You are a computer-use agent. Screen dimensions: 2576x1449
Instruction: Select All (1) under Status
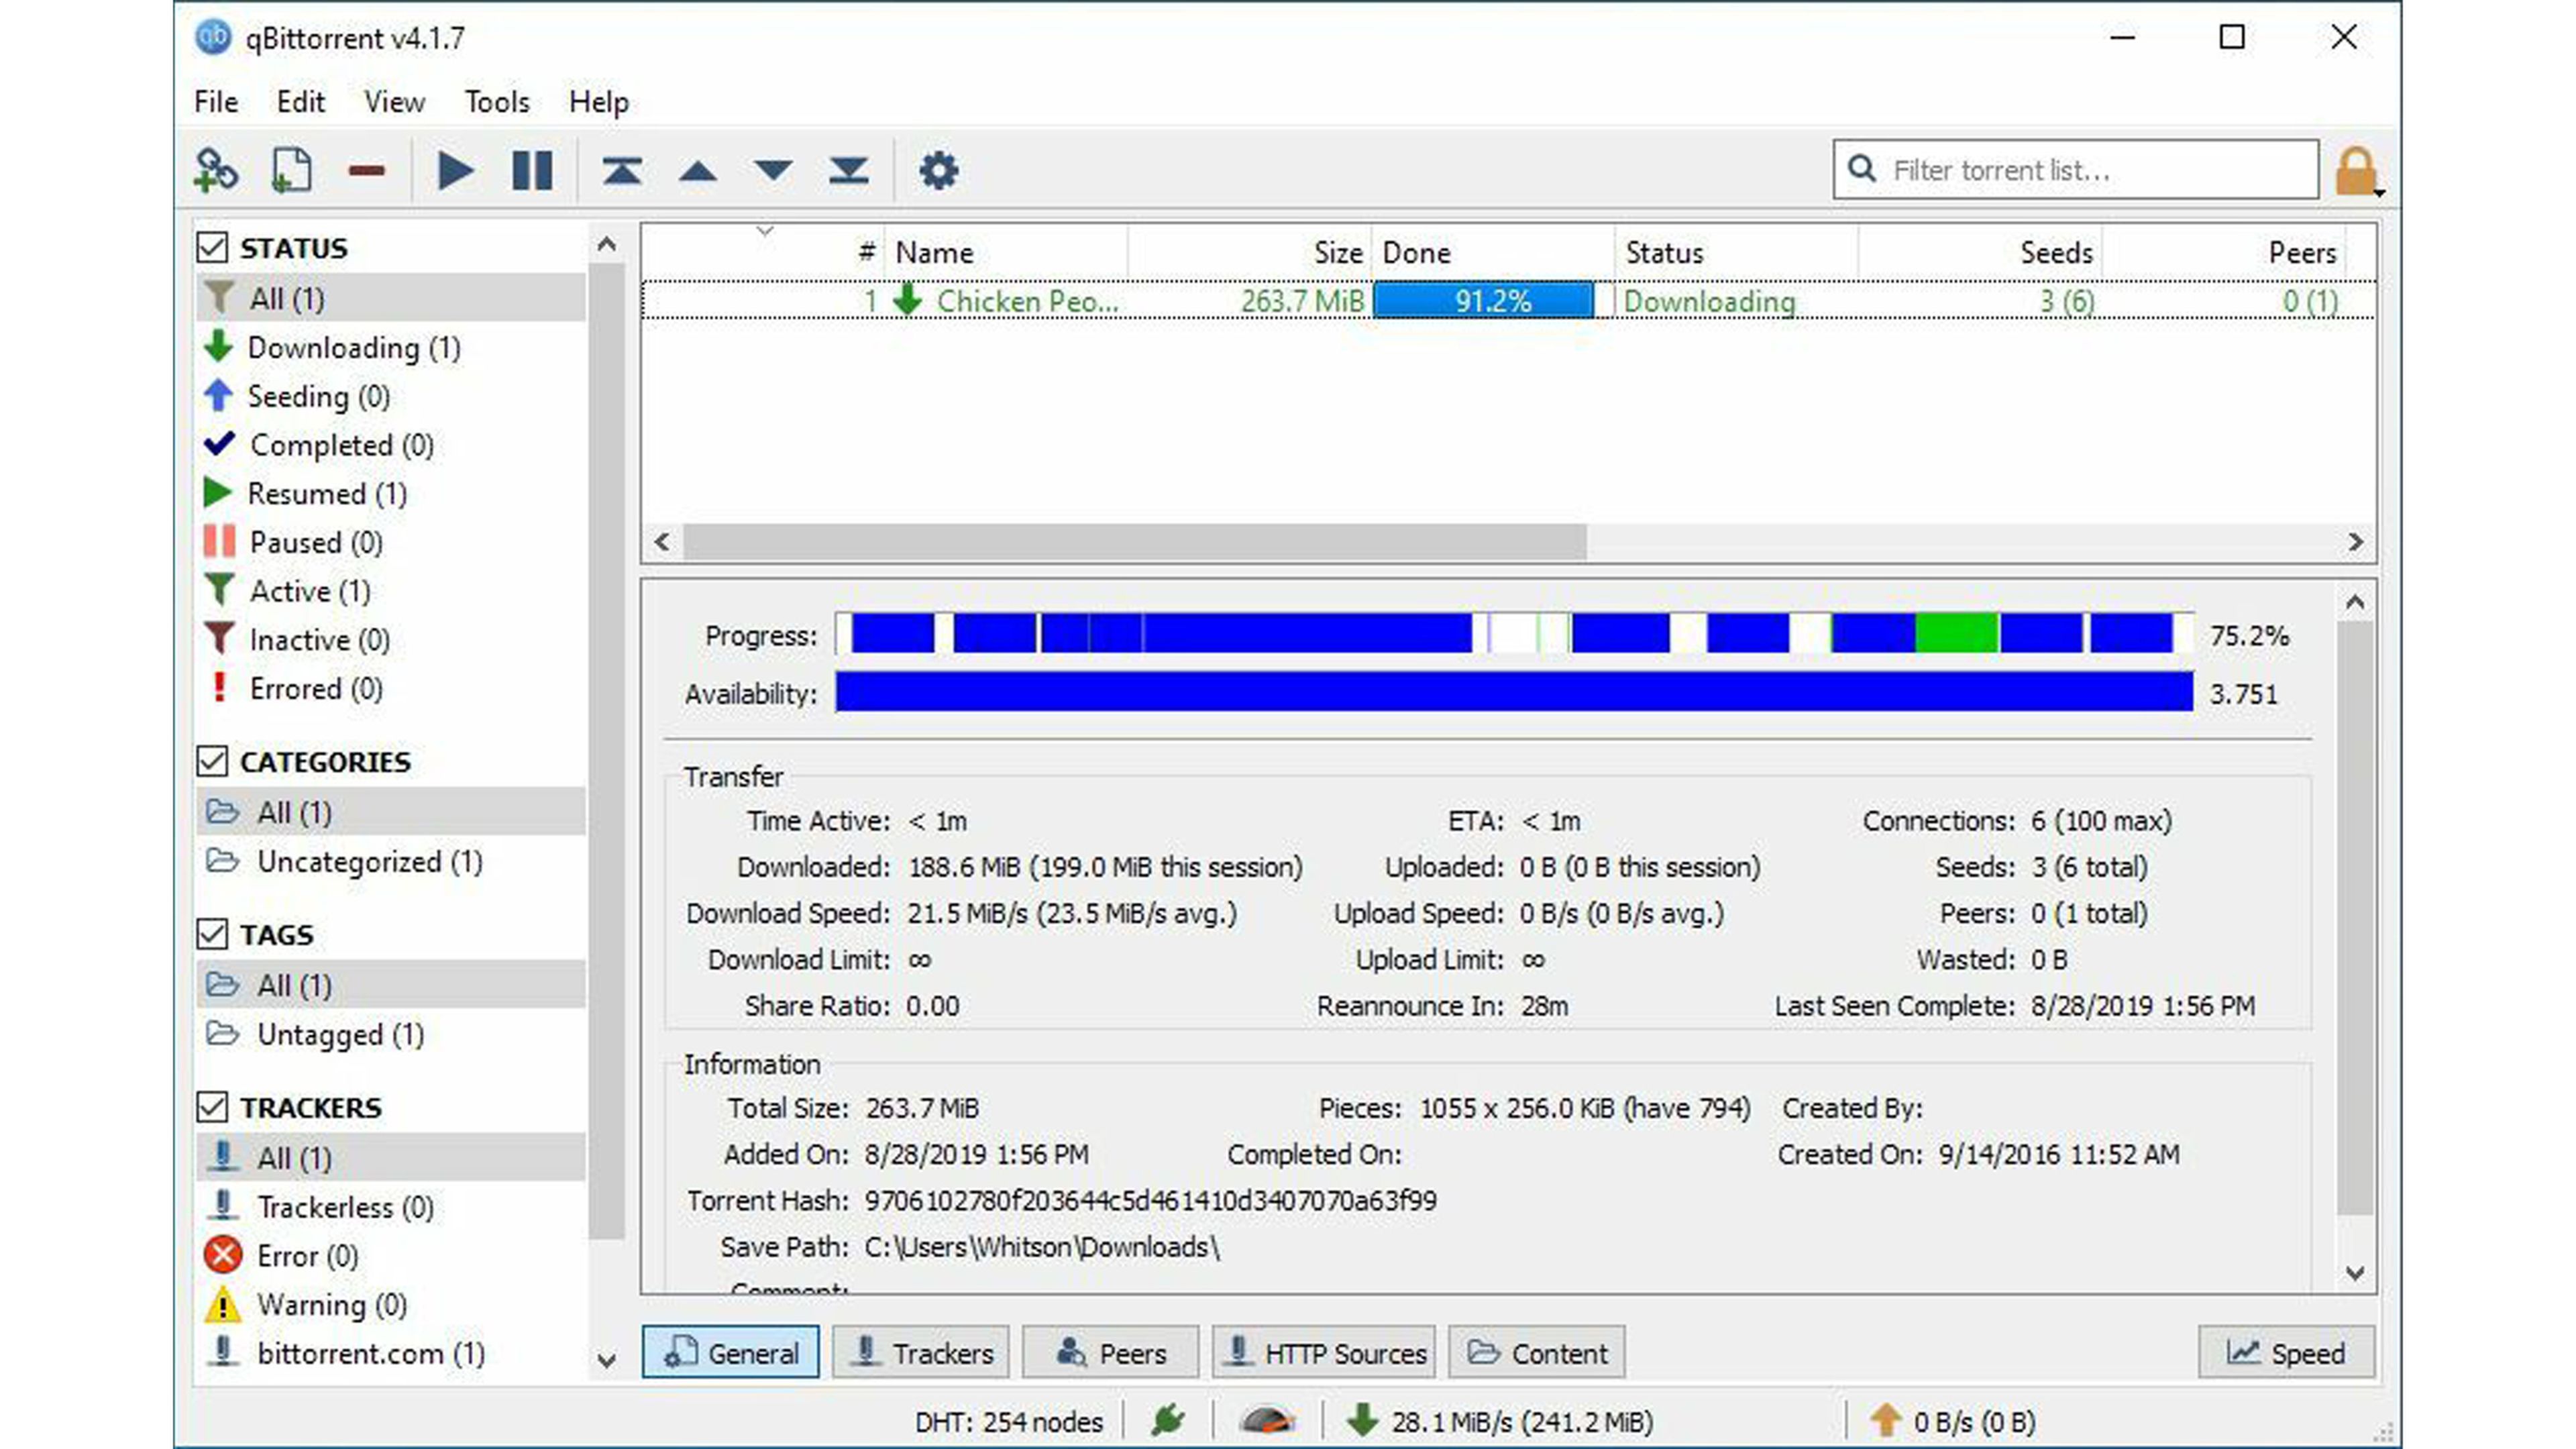tap(391, 298)
